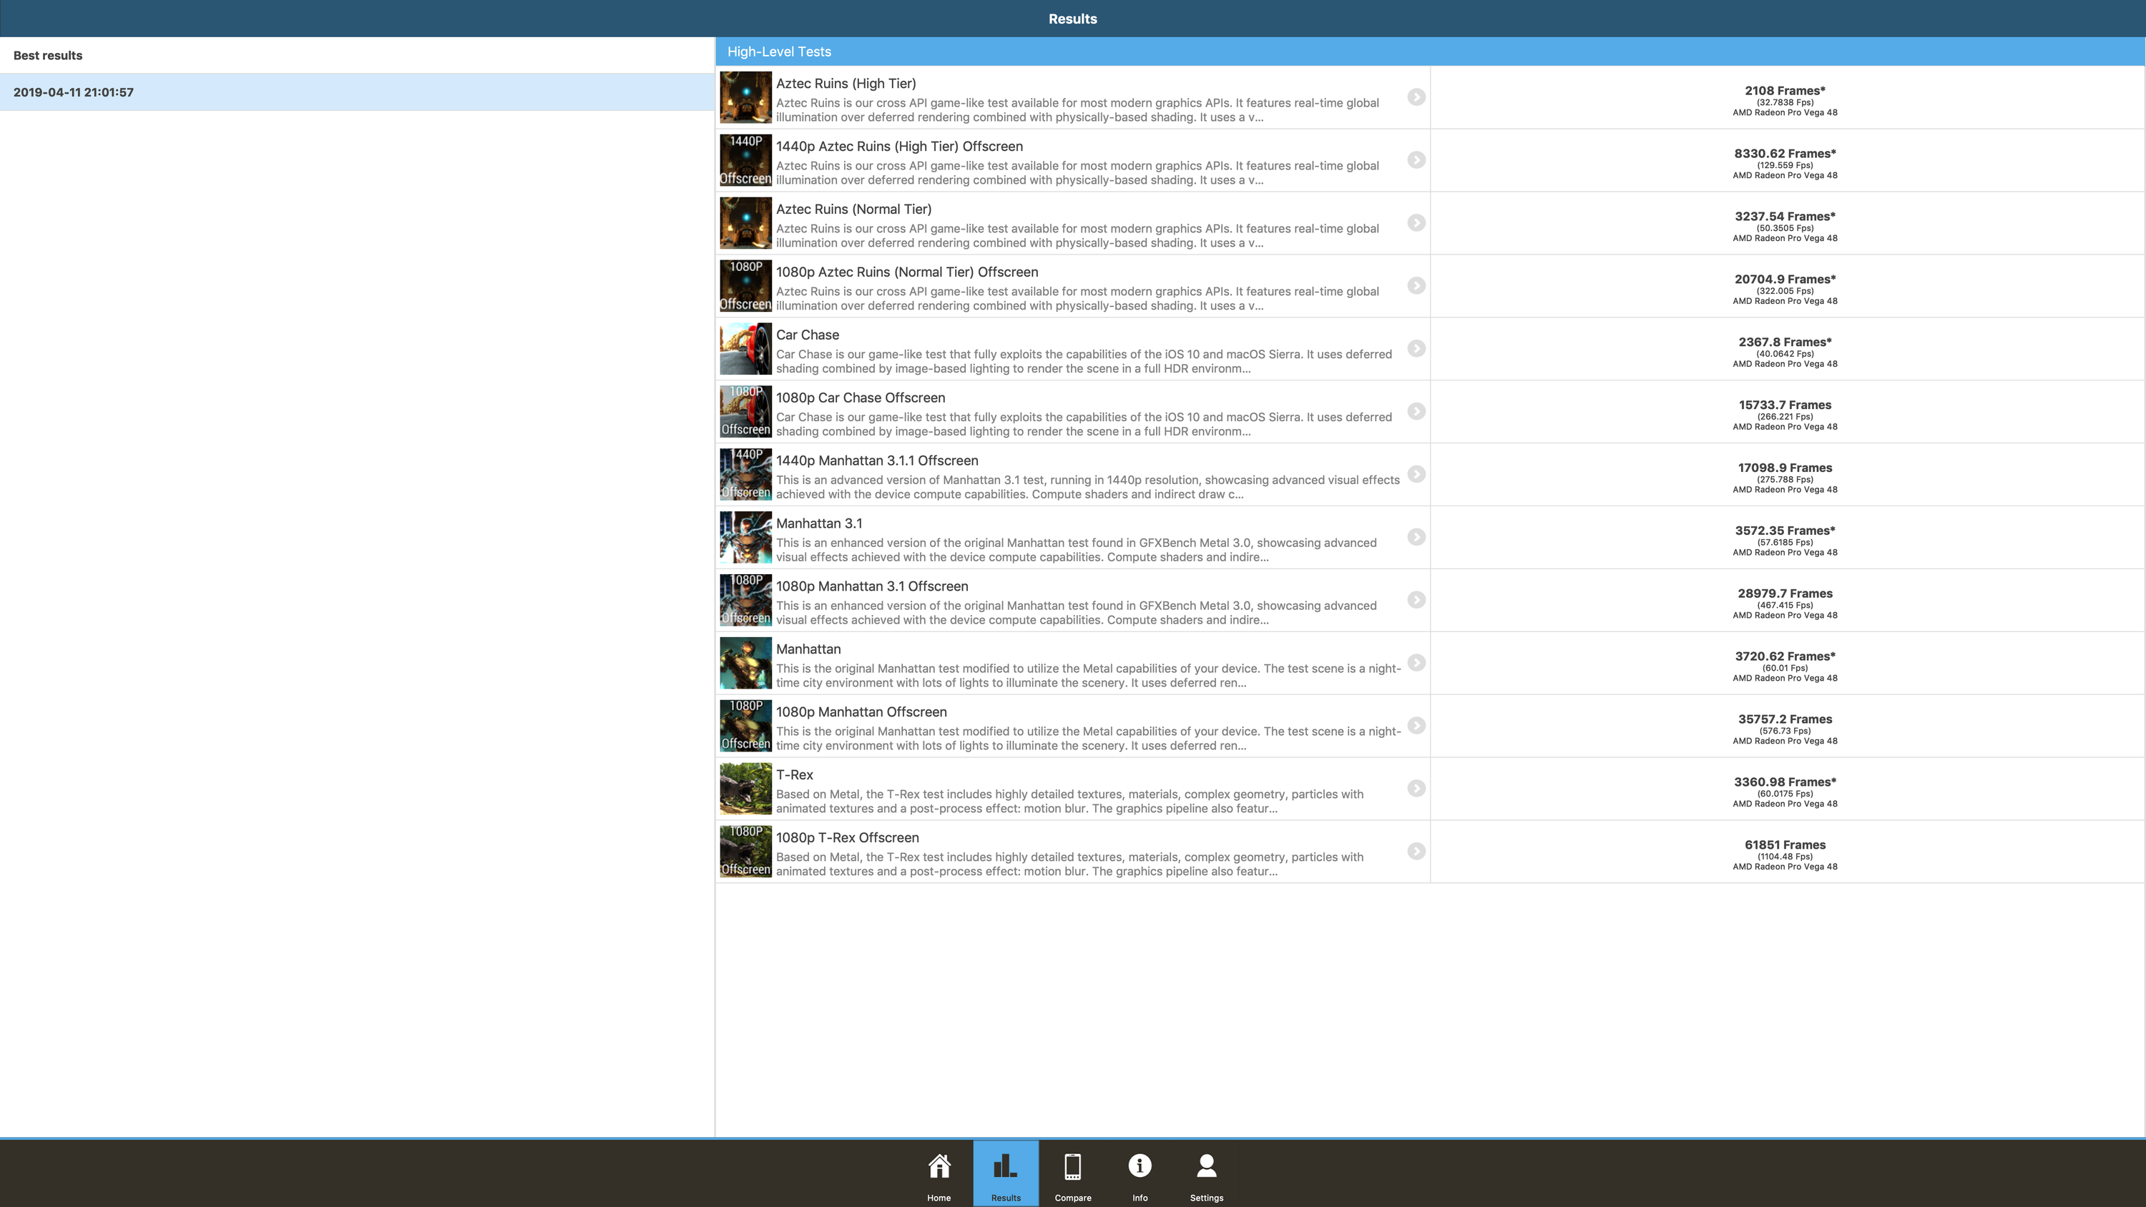Expand details arrow for Manhattan 3.1
The image size is (2146, 1207).
tap(1416, 537)
